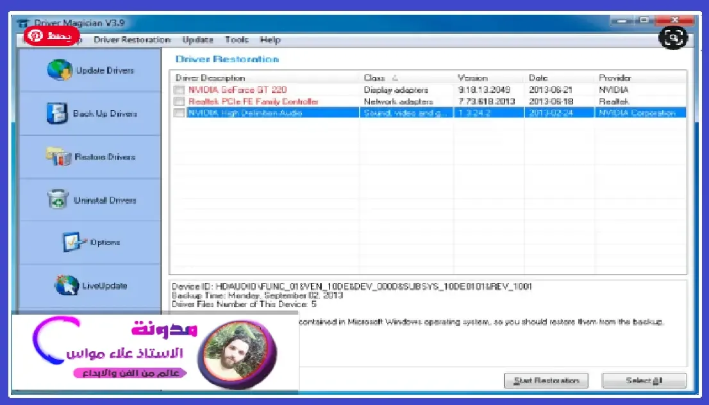This screenshot has width=709, height=405.
Task: Open the Update menu
Action: pyautogui.click(x=197, y=40)
